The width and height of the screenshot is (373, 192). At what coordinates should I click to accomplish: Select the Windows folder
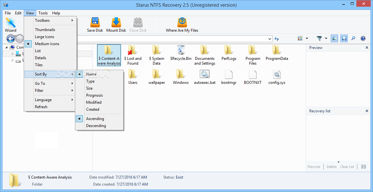181,77
